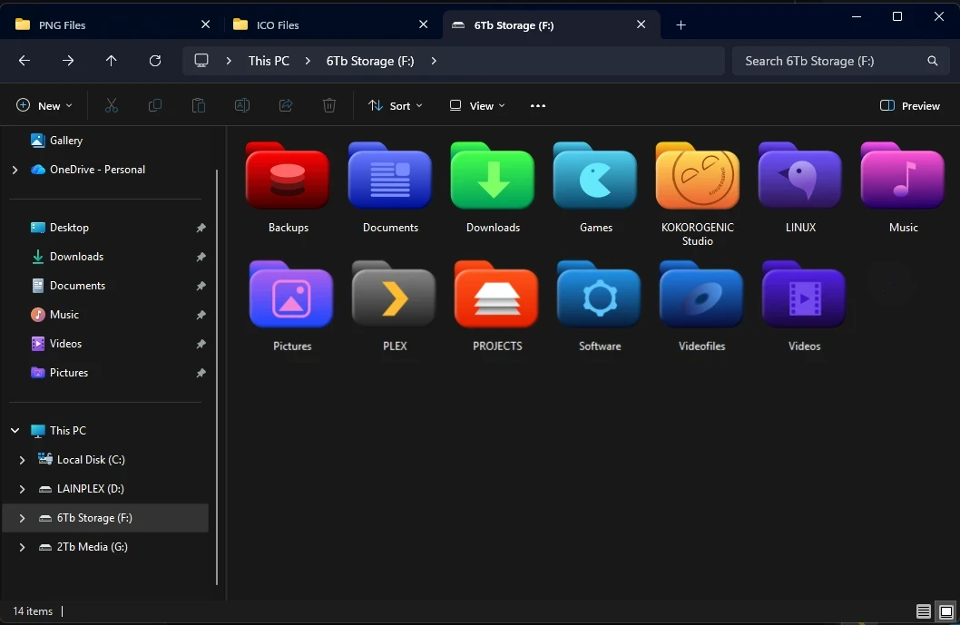Click chevron after This PC in address bar
This screenshot has height=625, width=960.
pyautogui.click(x=308, y=61)
